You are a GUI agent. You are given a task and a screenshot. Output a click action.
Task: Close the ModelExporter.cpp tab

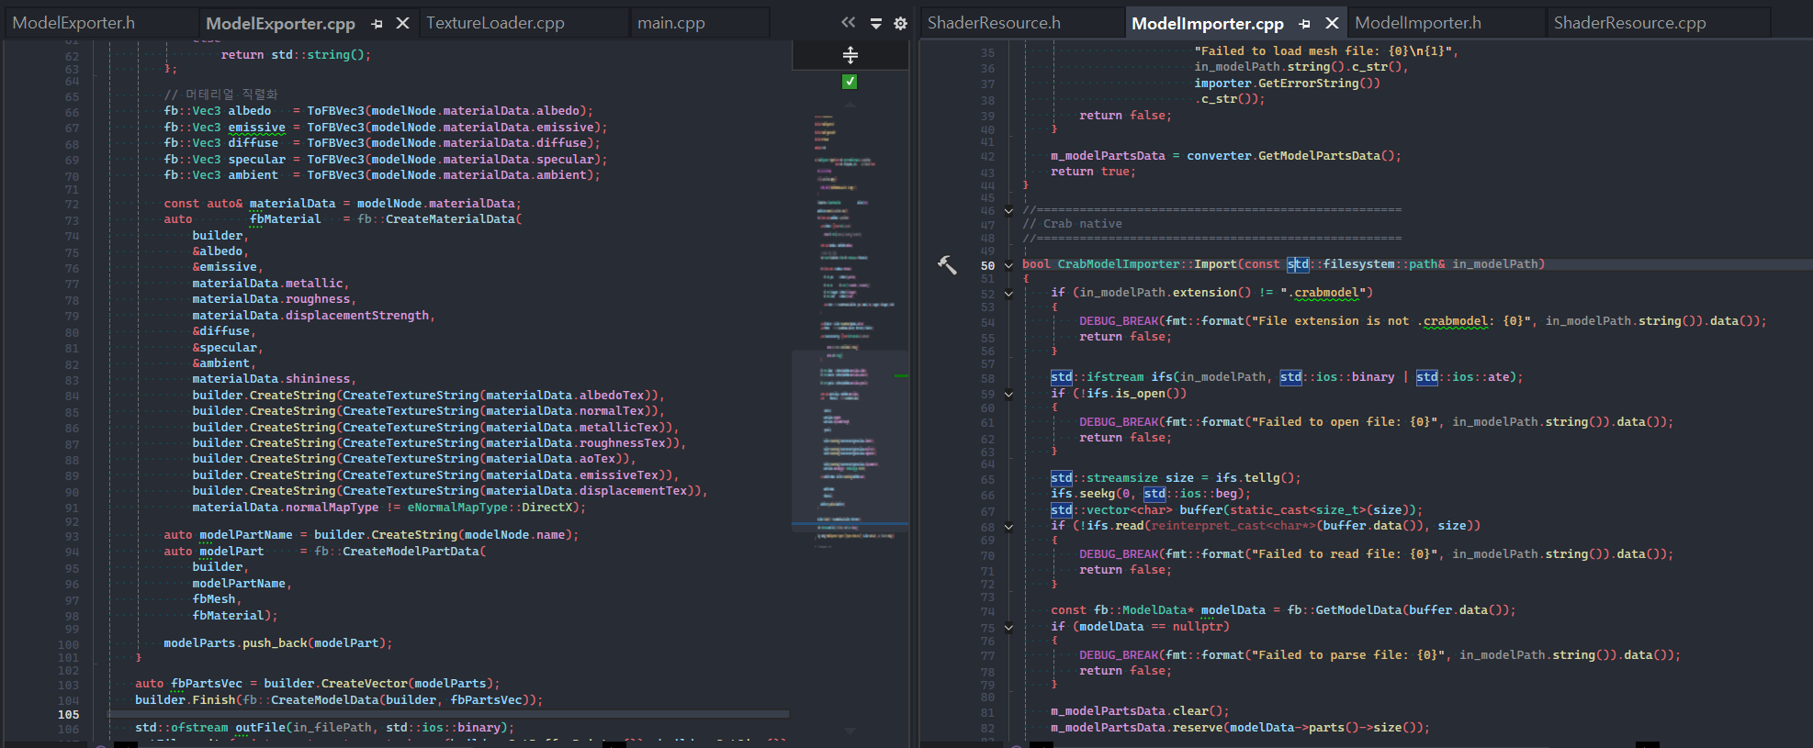pos(402,24)
